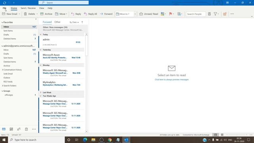Open the Categorize color squares menu
The height and width of the screenshot is (143, 254).
point(163,14)
